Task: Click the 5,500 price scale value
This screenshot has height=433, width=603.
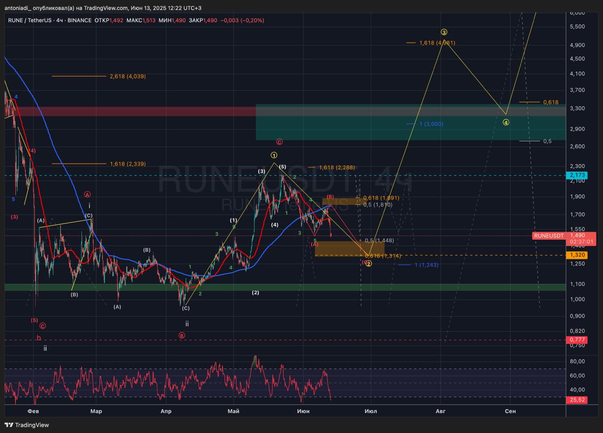Action: coord(578,27)
